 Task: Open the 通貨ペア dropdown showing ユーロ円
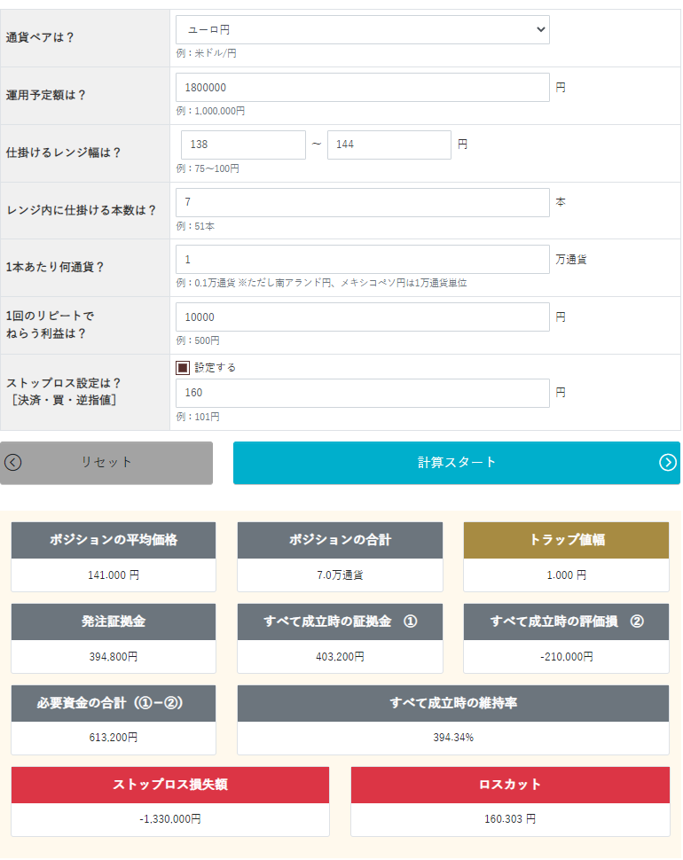(x=362, y=29)
